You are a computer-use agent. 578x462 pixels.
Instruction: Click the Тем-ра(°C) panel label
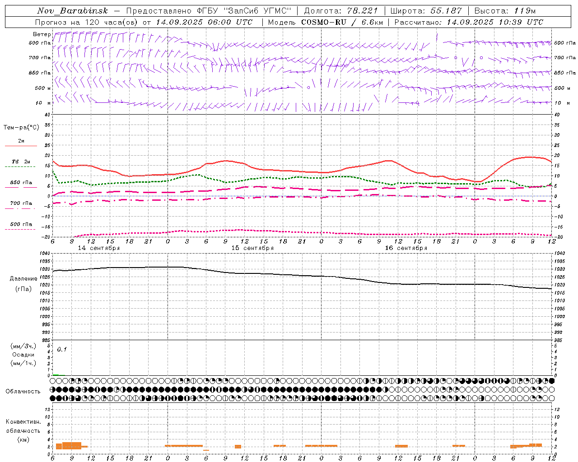[x=21, y=128]
